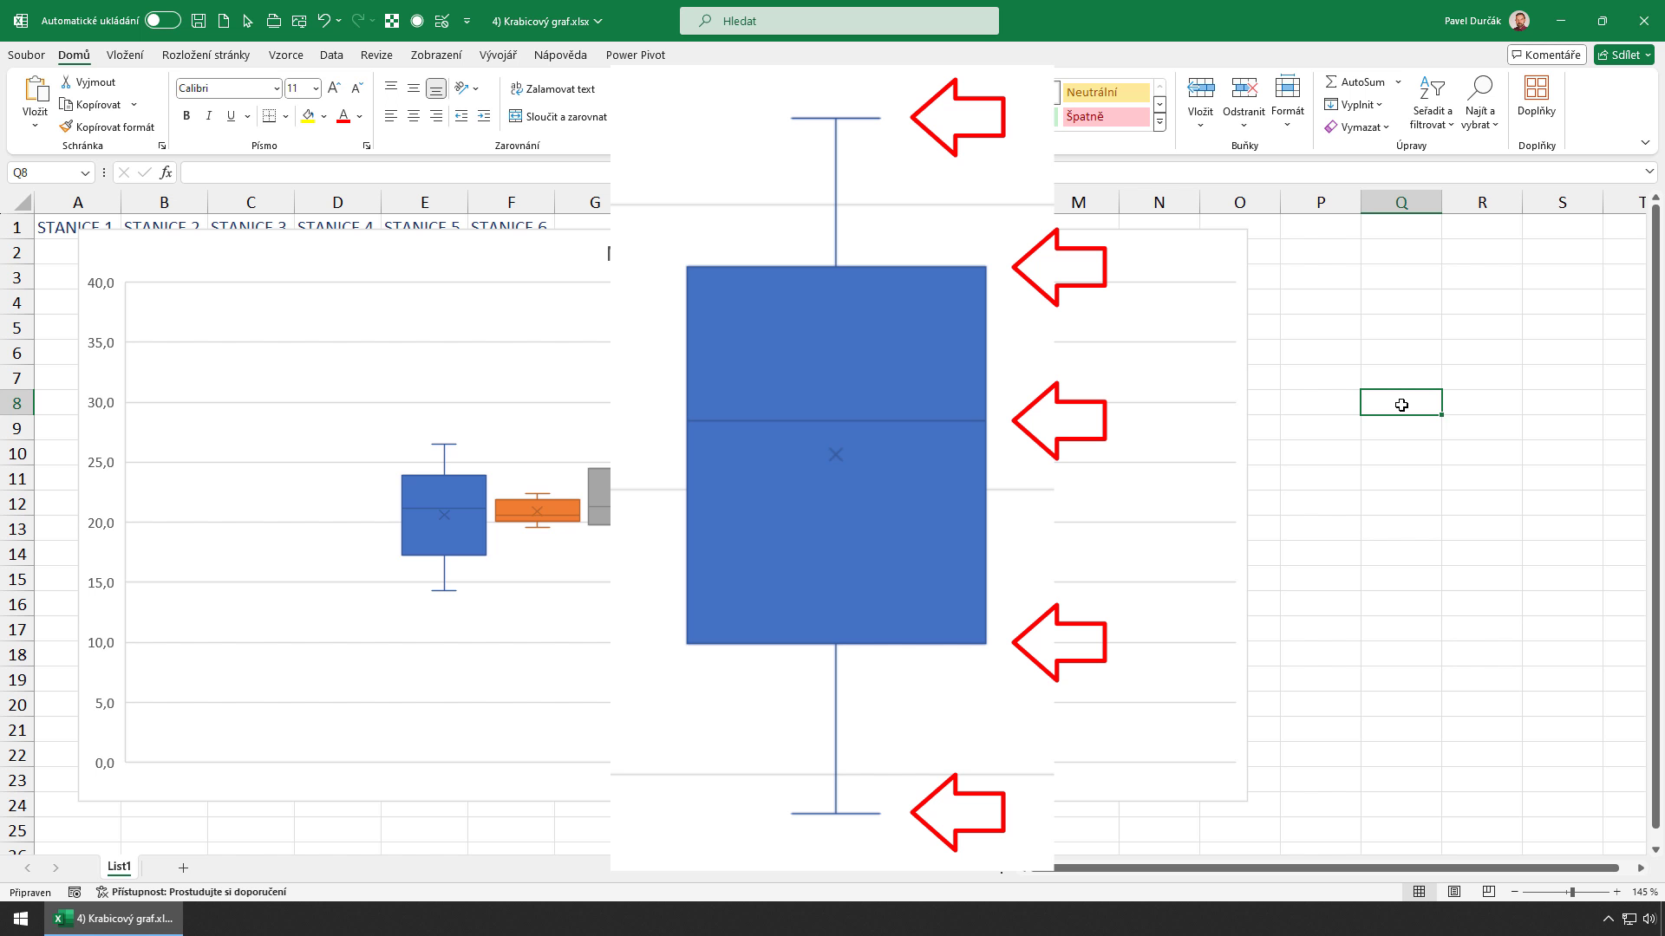Align cell text left

pos(391,116)
